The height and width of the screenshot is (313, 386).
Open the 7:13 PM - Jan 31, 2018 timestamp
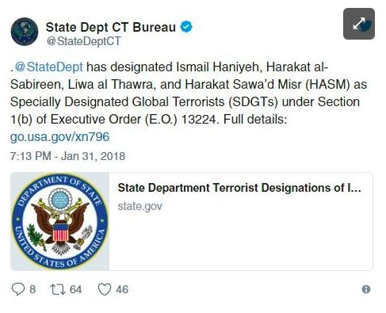(67, 156)
